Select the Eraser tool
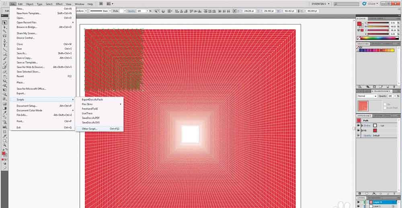 click(4, 72)
